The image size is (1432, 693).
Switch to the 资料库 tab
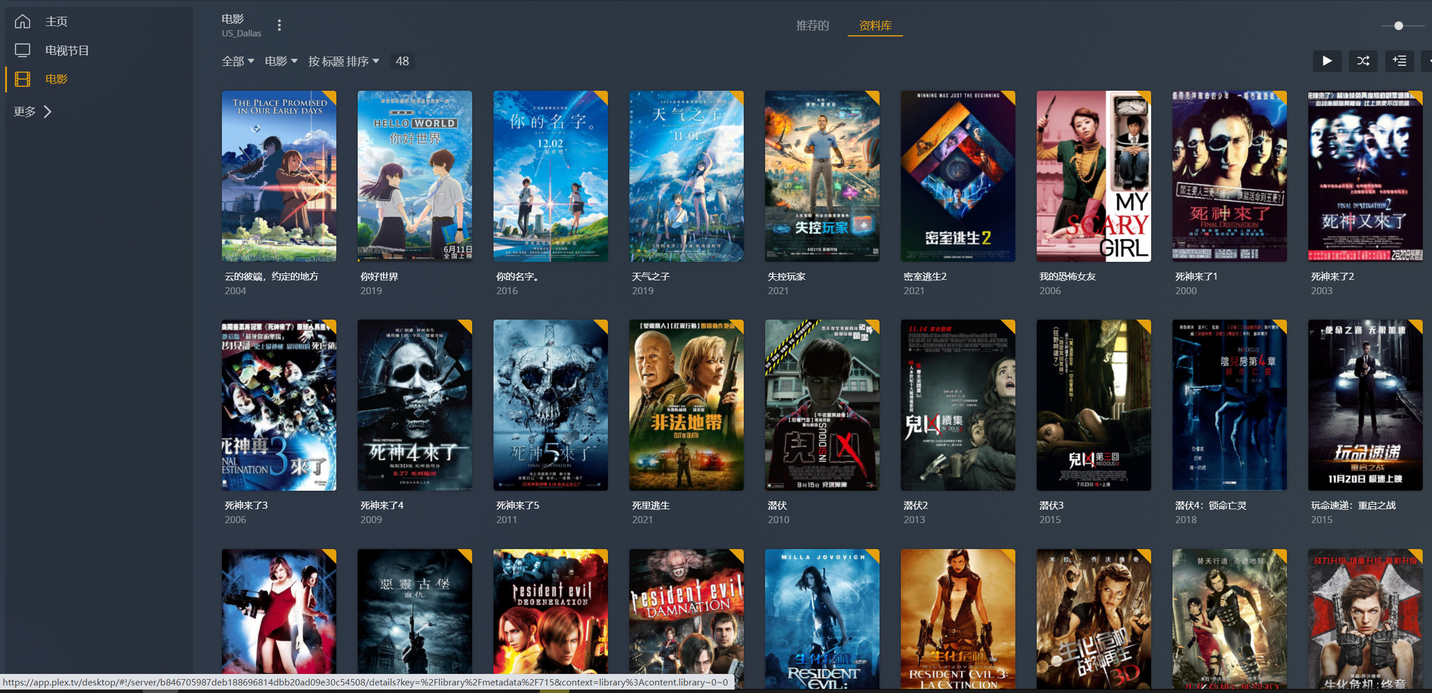[875, 25]
